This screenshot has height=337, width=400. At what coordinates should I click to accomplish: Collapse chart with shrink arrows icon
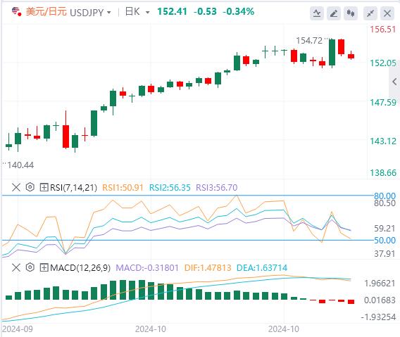pyautogui.click(x=370, y=13)
